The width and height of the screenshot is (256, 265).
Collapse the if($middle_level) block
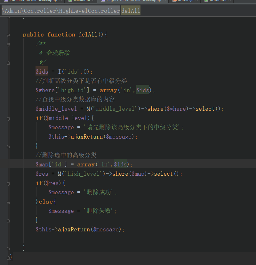8,119
